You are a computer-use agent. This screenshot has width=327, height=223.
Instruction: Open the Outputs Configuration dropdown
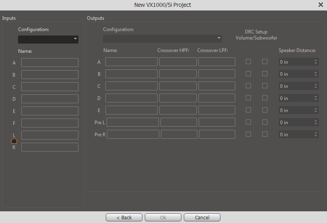coord(162,39)
